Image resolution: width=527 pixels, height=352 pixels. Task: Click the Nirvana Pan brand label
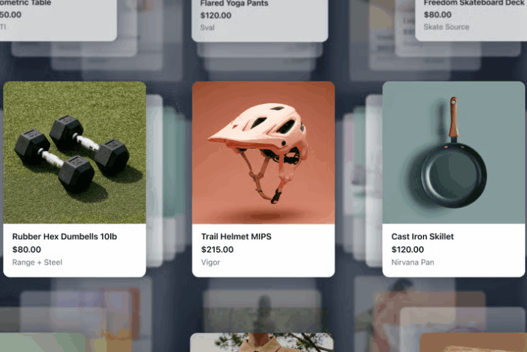(x=413, y=262)
